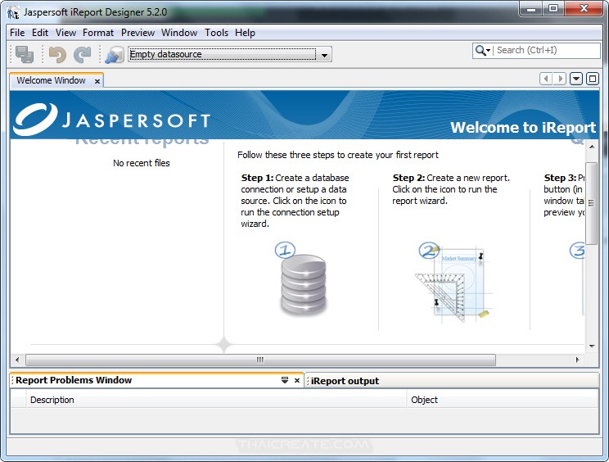The image size is (609, 462).
Task: Open the File menu
Action: (17, 33)
